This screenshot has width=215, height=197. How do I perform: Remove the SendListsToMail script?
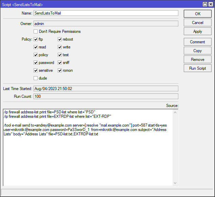click(x=197, y=60)
